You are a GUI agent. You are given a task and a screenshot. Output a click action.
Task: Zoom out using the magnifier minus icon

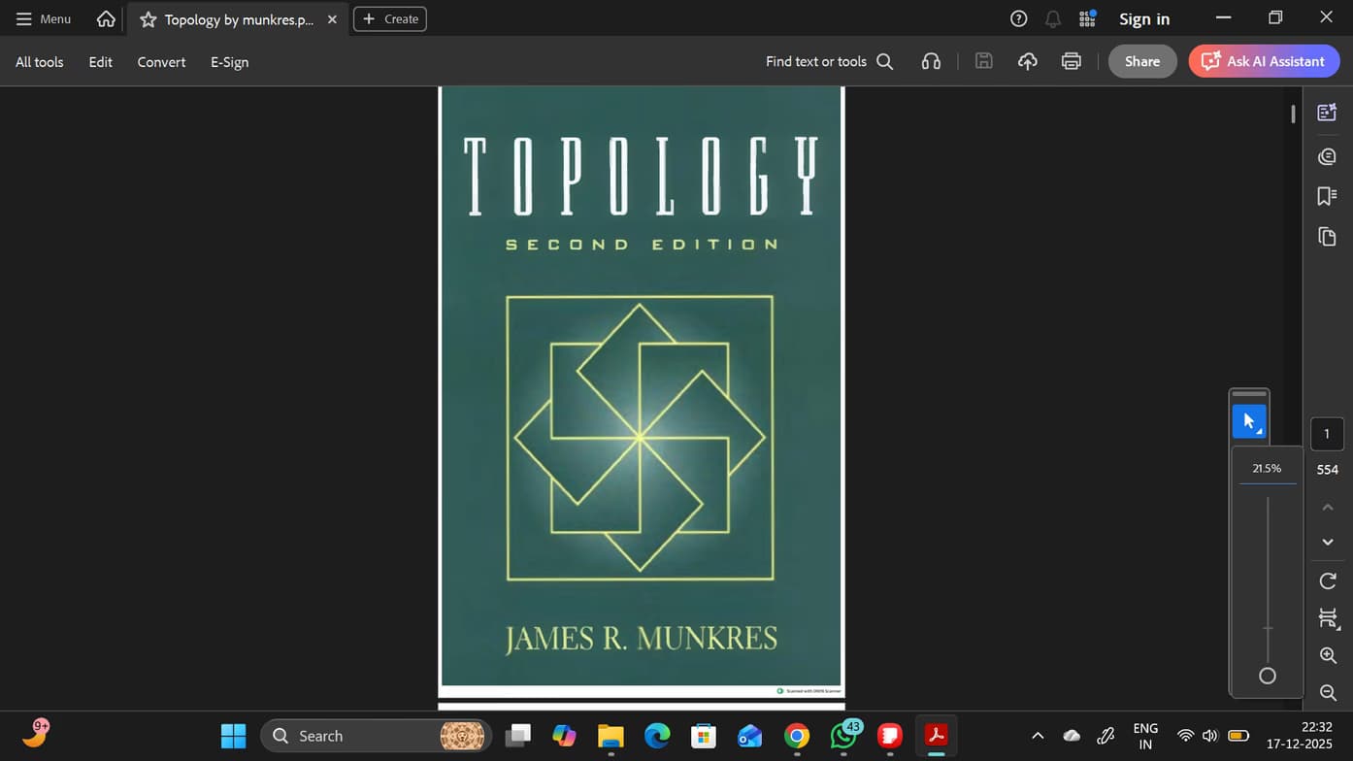pyautogui.click(x=1328, y=692)
